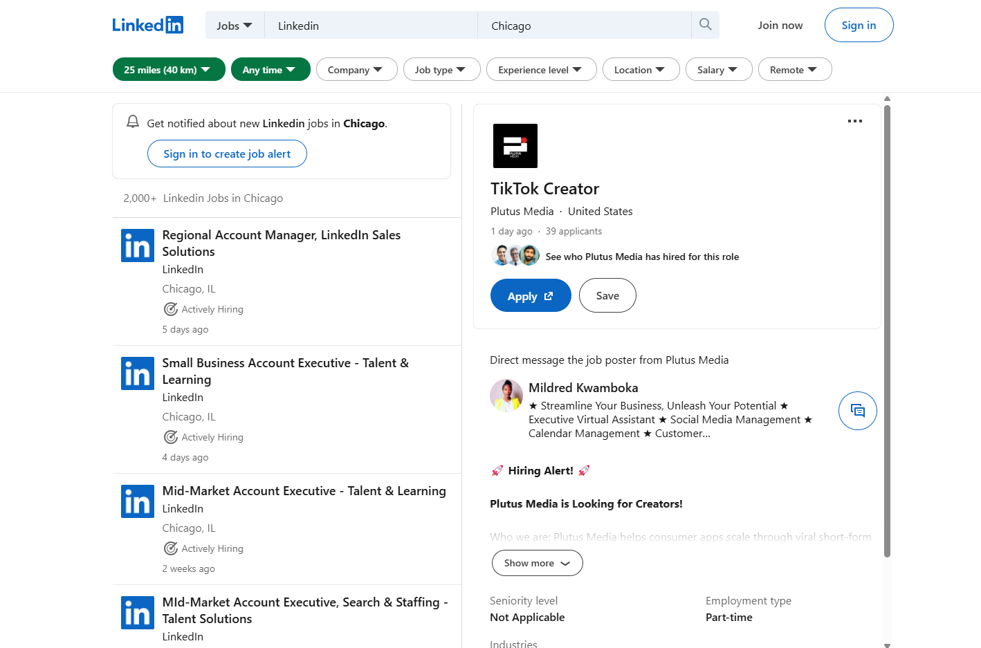Open Mid-Market Account Executive, Search & Staffing job
981x648 pixels.
[305, 611]
